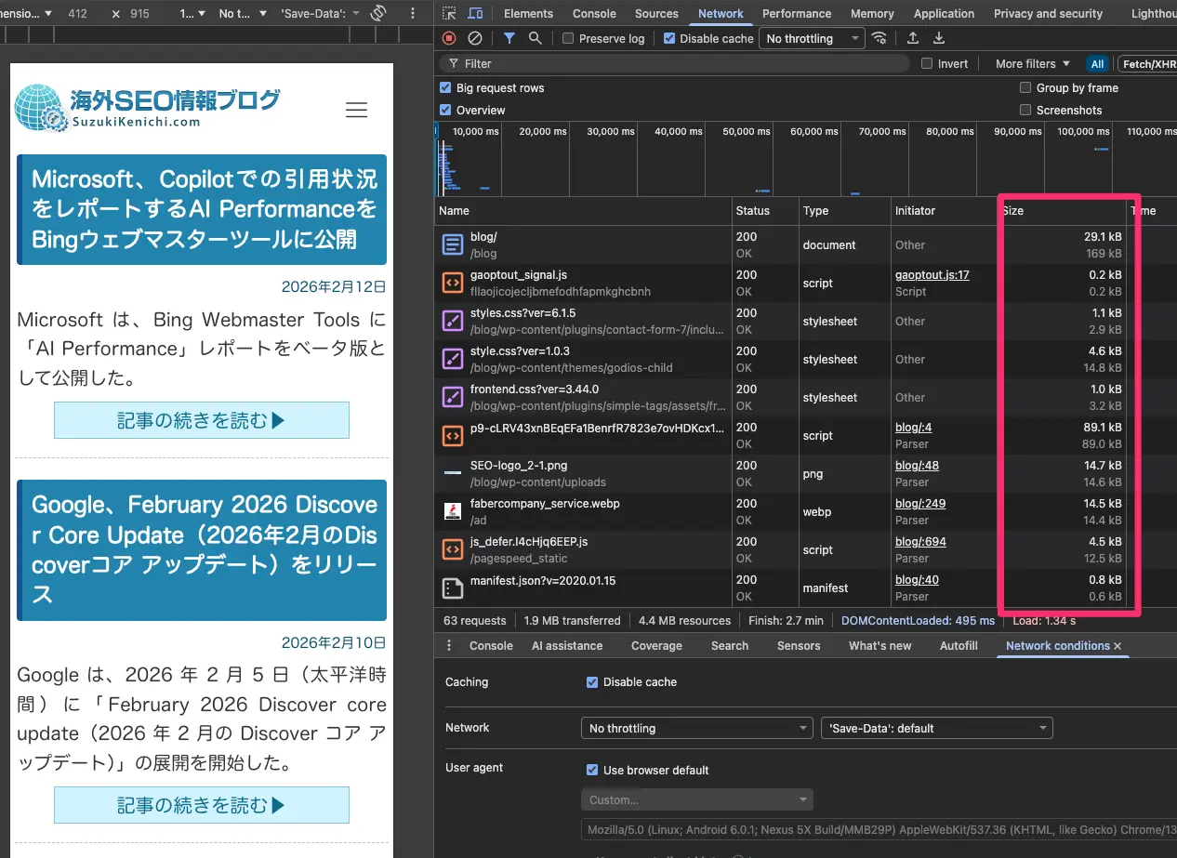Screen dimensions: 1177x858
Task: Enable the Preserve log checkbox
Action: 566,38
